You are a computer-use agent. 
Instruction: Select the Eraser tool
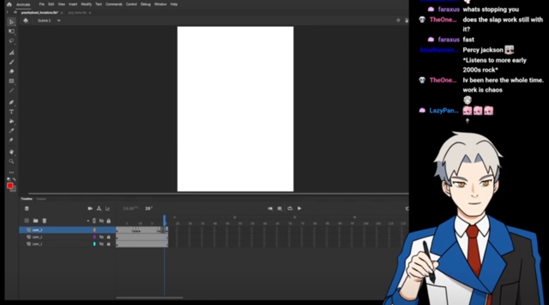click(11, 72)
